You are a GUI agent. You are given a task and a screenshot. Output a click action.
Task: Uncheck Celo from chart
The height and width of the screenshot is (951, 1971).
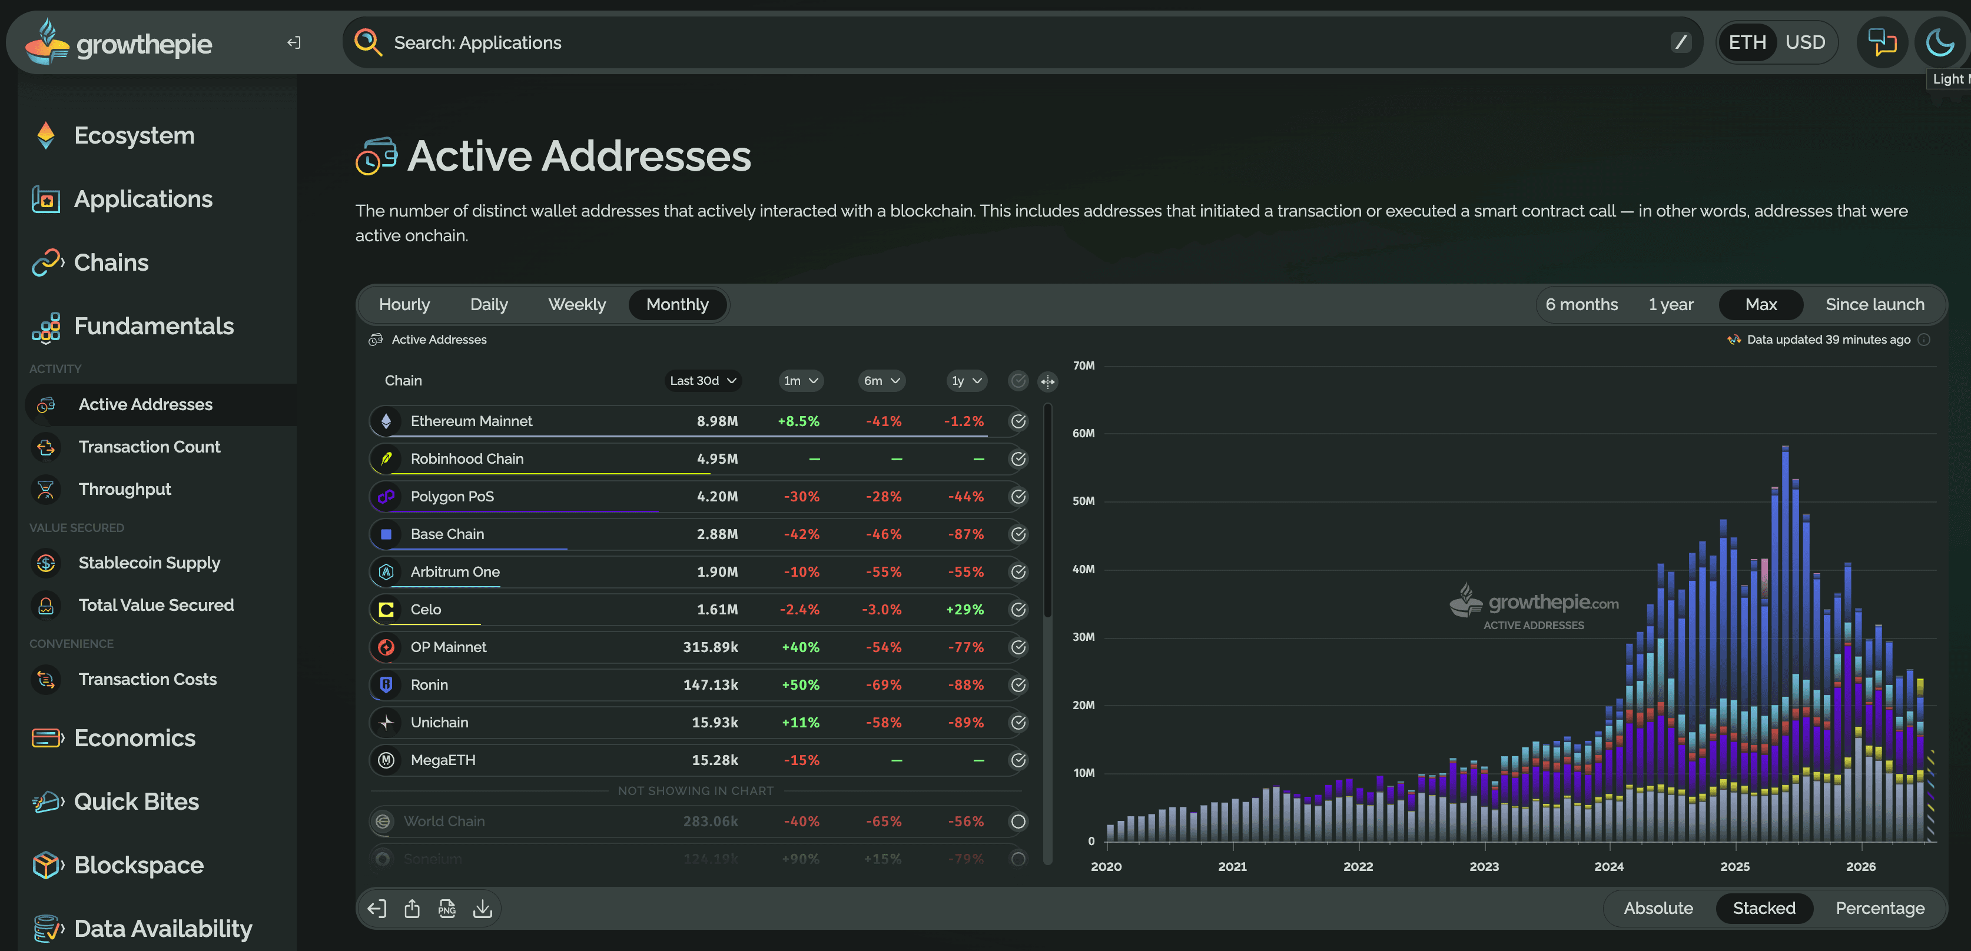click(1018, 609)
